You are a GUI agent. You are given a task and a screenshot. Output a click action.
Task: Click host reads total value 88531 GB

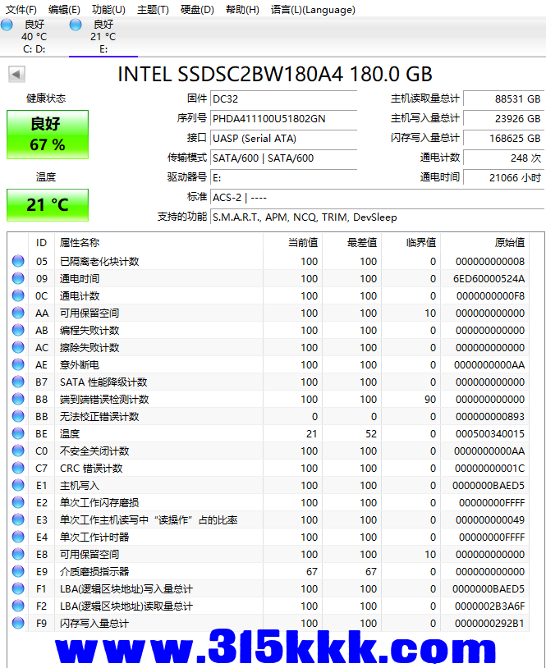click(x=503, y=98)
